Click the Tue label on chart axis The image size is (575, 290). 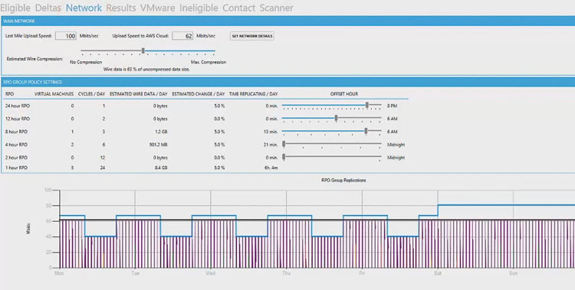(135, 273)
